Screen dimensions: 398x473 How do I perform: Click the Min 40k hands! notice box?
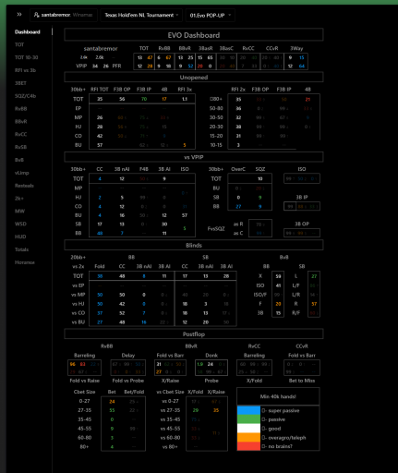click(x=278, y=396)
